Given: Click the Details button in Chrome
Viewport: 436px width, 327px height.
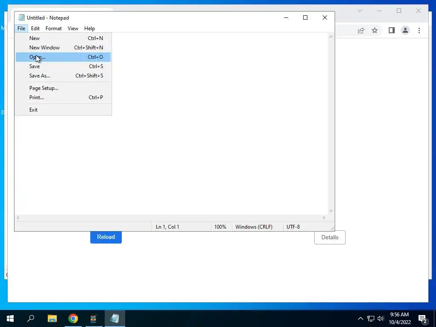Looking at the screenshot, I should pyautogui.click(x=330, y=237).
